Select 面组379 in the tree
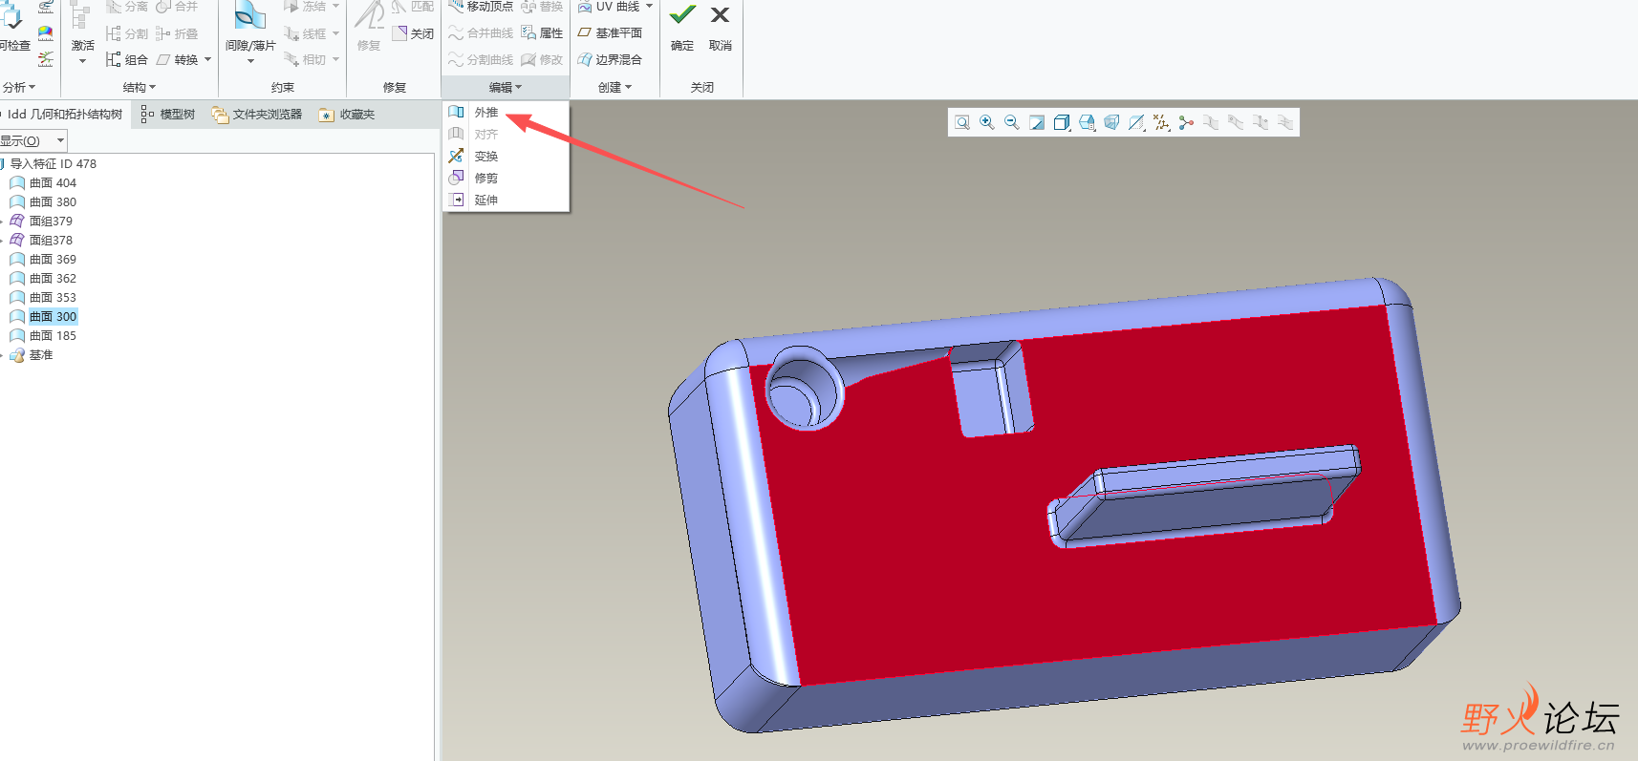This screenshot has width=1638, height=761. click(41, 221)
